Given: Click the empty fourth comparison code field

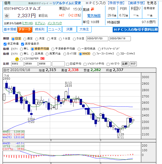Looking at the screenshot, I should coord(58,64).
